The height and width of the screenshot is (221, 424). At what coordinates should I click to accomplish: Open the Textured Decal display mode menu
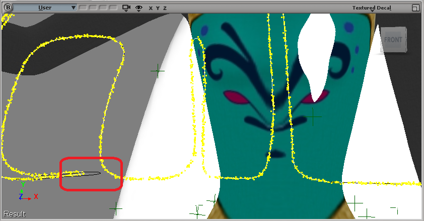tap(372, 8)
